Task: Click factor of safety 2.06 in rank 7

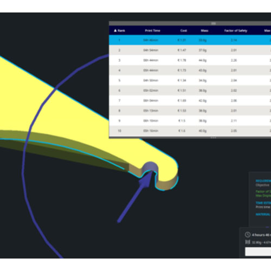Action: click(234, 101)
